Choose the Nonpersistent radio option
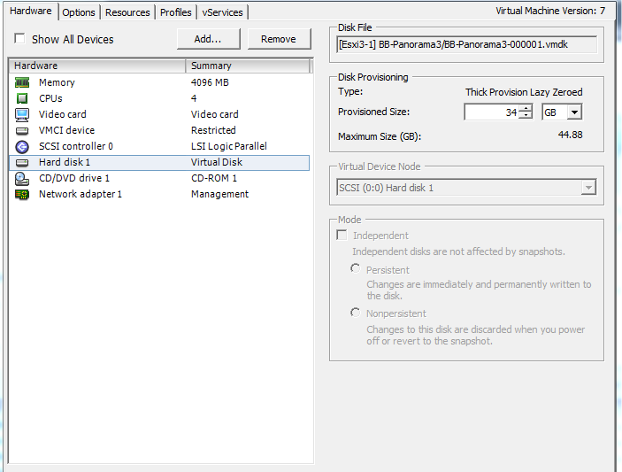Screen dimensions: 622x472 pos(356,313)
